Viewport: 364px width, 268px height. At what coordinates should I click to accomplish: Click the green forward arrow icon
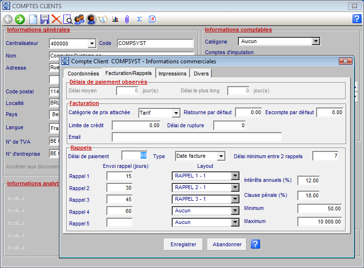(20, 19)
